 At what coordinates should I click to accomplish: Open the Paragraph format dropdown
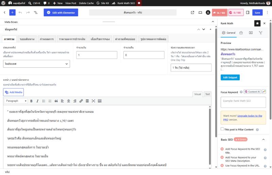click(16, 101)
